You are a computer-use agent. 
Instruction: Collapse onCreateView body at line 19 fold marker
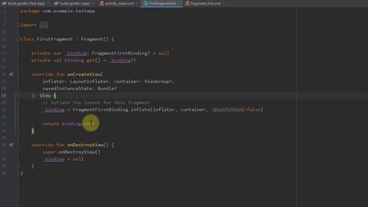[18, 95]
